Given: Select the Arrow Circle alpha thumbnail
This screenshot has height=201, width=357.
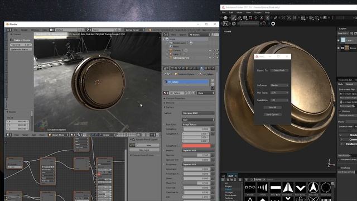Looking at the screenshot, I should coord(313,188).
